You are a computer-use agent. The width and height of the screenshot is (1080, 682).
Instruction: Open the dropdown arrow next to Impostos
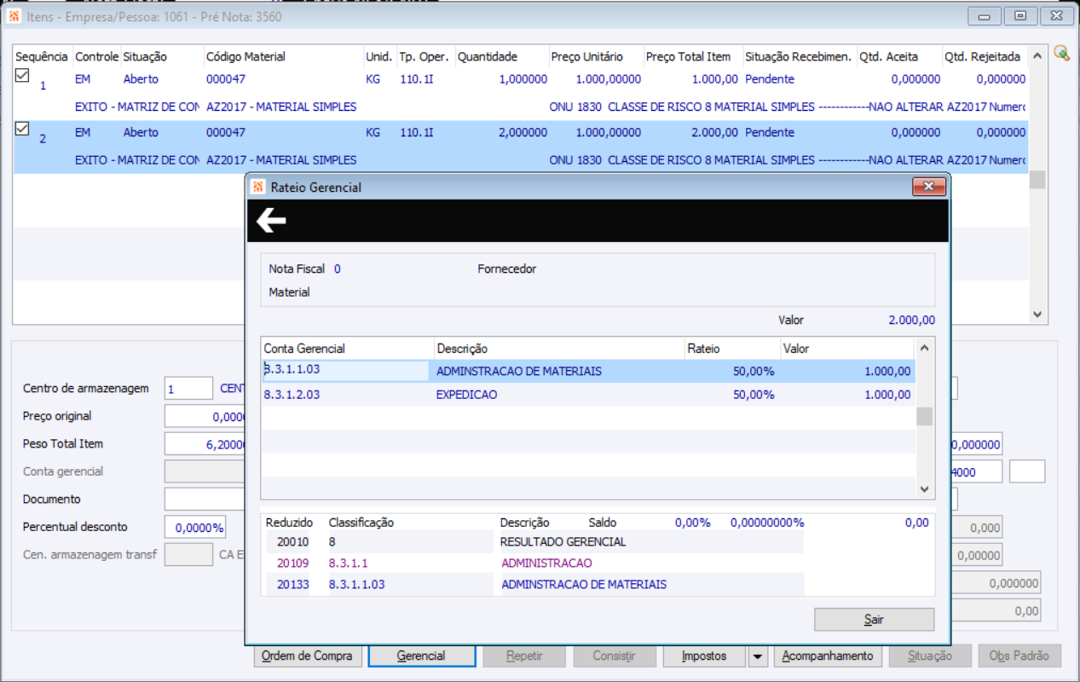(757, 656)
